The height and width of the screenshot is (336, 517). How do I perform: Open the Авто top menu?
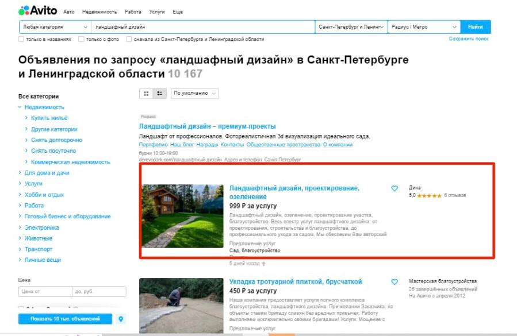click(69, 12)
